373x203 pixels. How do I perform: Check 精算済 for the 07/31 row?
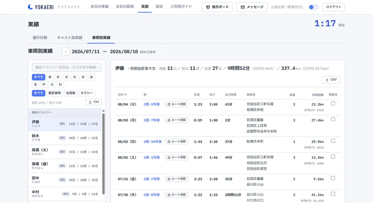[x=333, y=178]
